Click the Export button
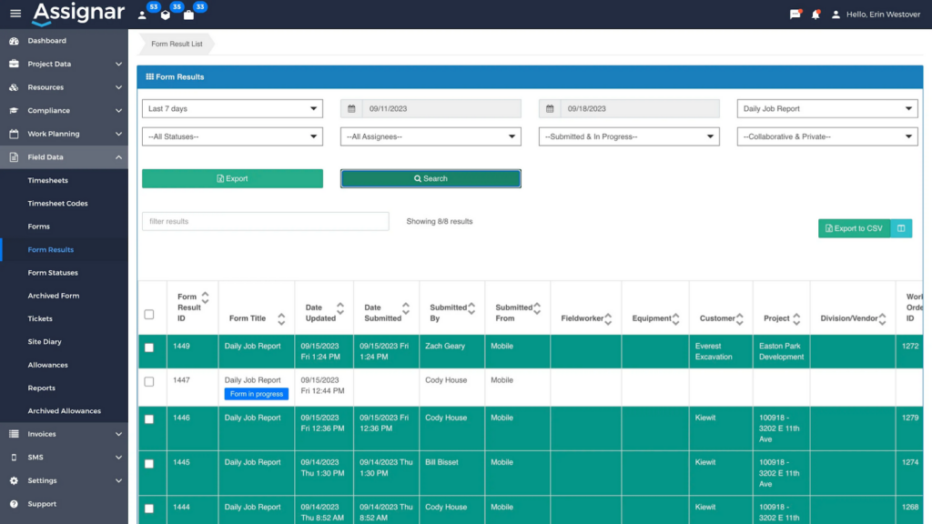The image size is (932, 524). (232, 177)
